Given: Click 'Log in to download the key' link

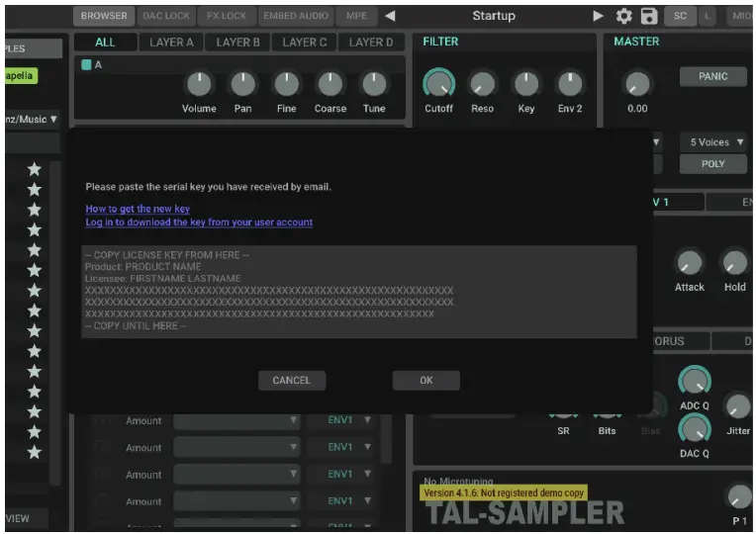Looking at the screenshot, I should [x=199, y=222].
